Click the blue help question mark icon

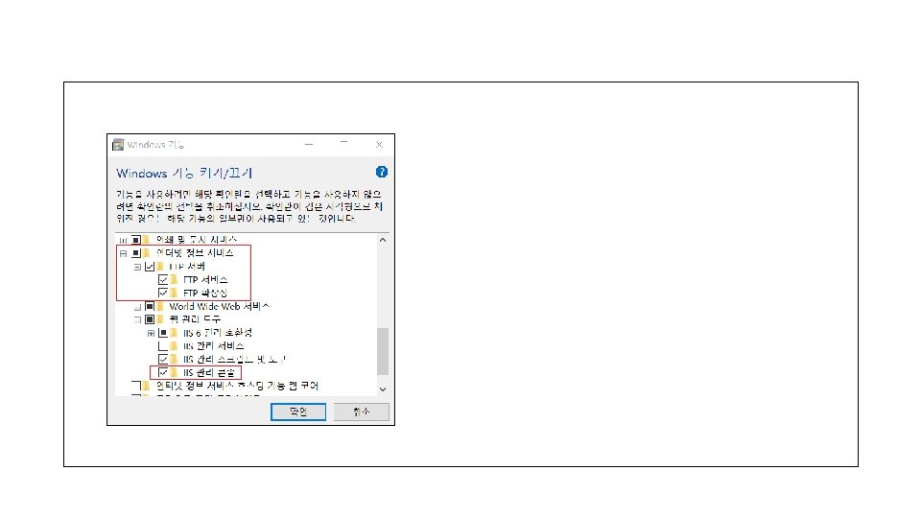381,172
